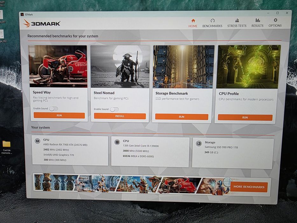
Task: Select 65536 MB (4 x DDR5-6000) text
Action: pos(138,156)
